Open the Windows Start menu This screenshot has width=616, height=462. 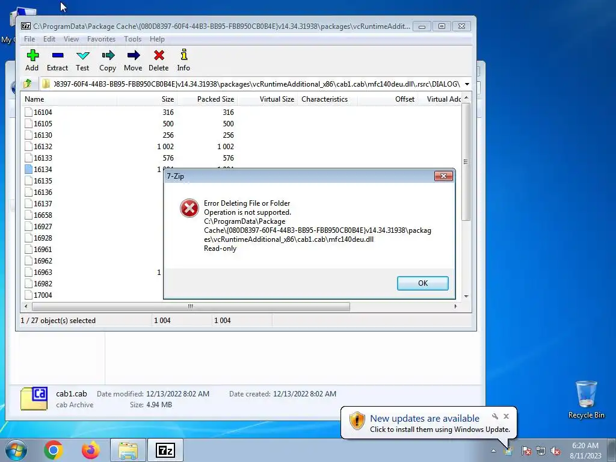[x=16, y=450]
